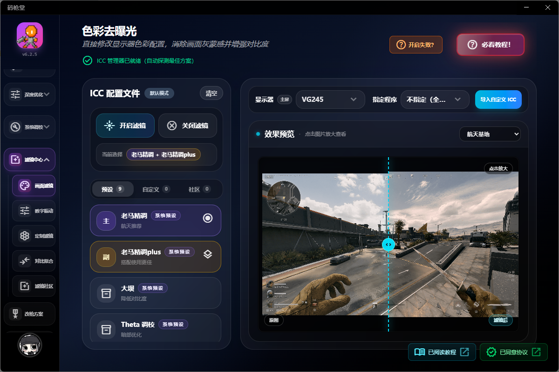The width and height of the screenshot is (559, 372).
Task: Click the sun icon in 开启滤镜
Action: (109, 126)
